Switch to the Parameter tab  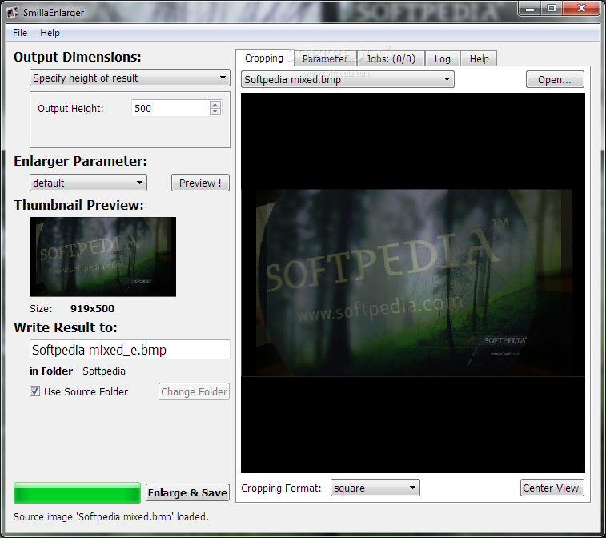pyautogui.click(x=325, y=58)
